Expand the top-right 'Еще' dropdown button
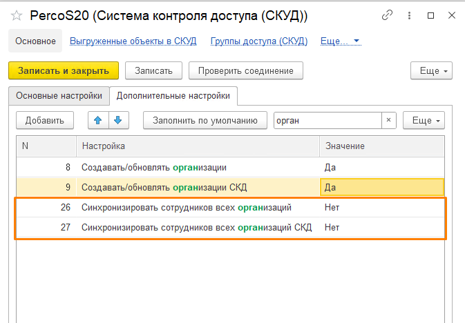465x323 pixels. pyautogui.click(x=431, y=70)
